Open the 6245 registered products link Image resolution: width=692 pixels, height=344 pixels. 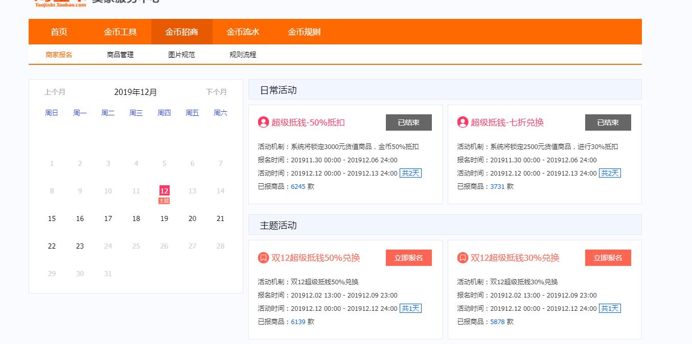pos(297,186)
